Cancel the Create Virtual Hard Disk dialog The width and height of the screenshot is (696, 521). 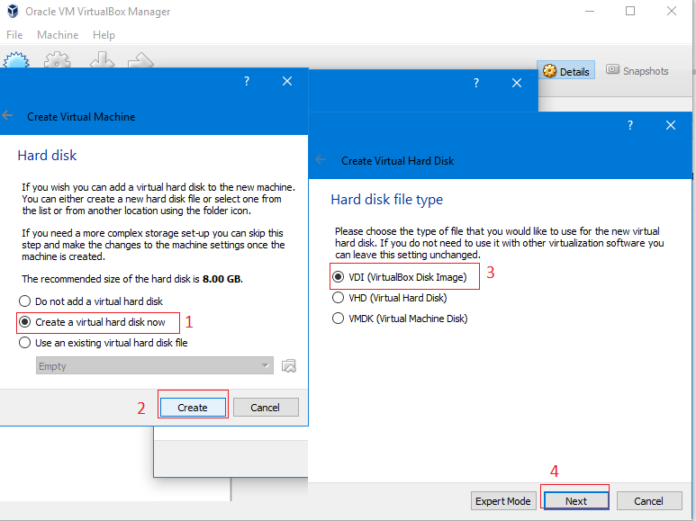649,501
